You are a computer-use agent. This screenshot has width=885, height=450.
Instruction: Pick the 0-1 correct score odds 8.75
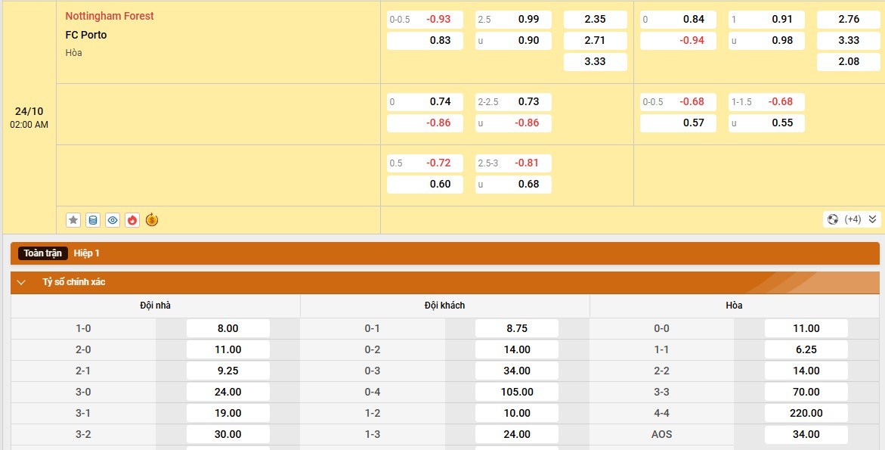click(517, 328)
